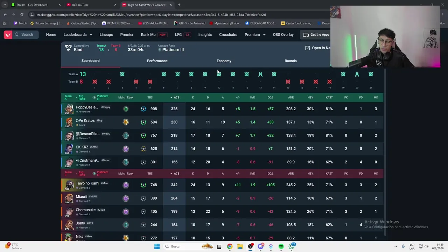The image size is (448, 252).
Task: Open the Home nav link
Action: click(x=51, y=35)
